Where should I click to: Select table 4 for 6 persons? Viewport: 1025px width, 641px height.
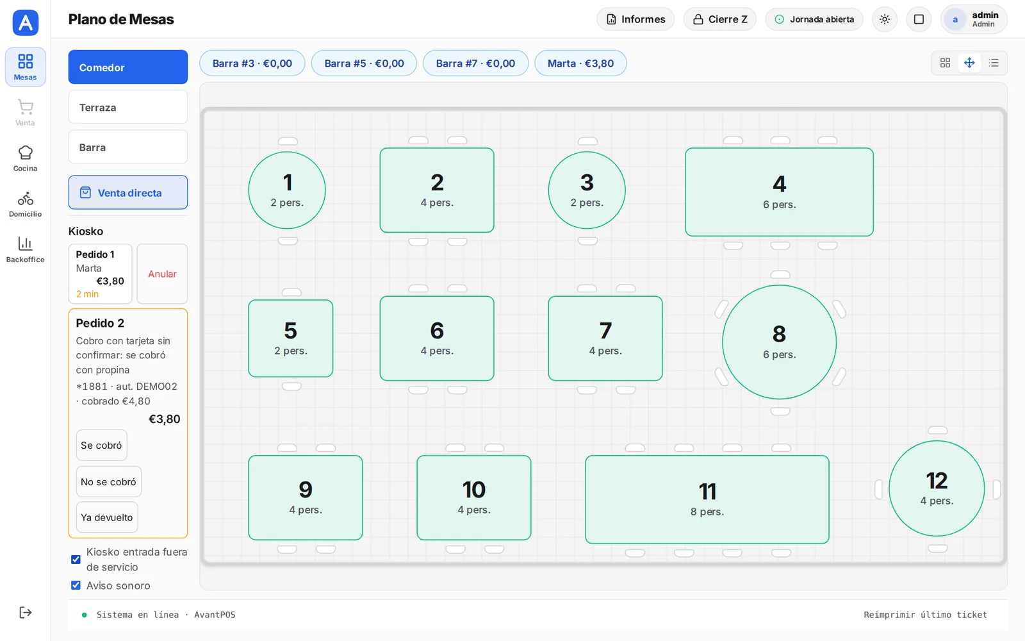click(x=779, y=192)
